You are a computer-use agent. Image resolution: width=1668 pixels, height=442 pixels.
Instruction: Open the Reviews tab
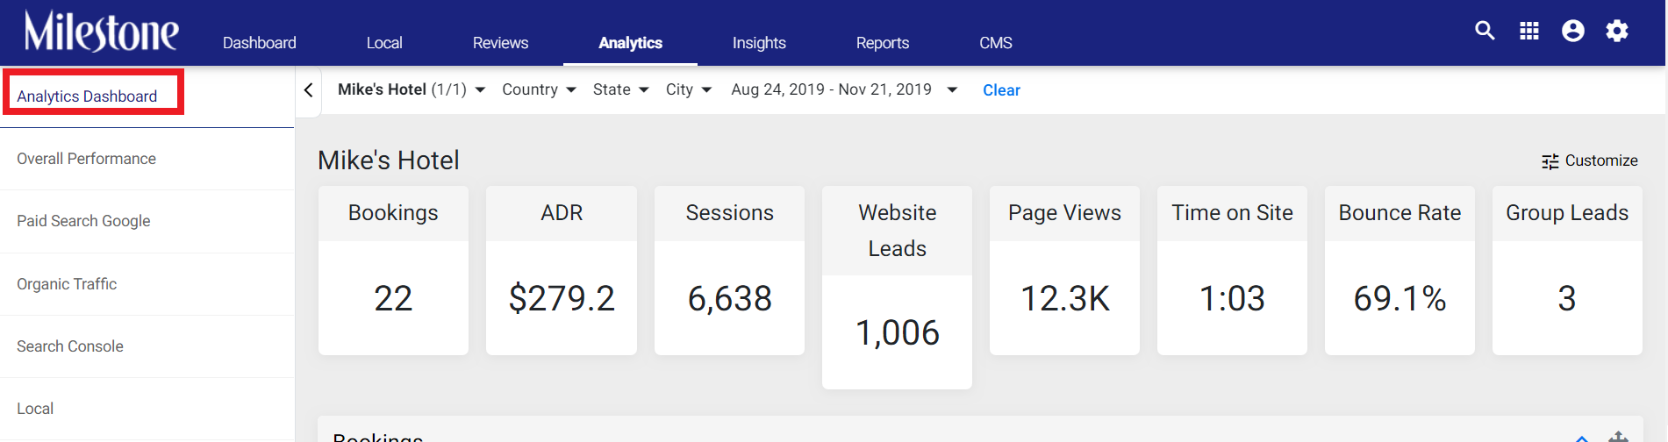[x=500, y=43]
